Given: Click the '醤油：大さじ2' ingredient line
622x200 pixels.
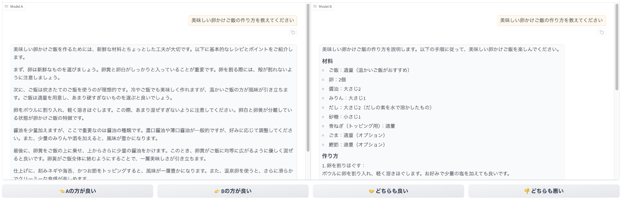Looking at the screenshot, I should click(344, 89).
